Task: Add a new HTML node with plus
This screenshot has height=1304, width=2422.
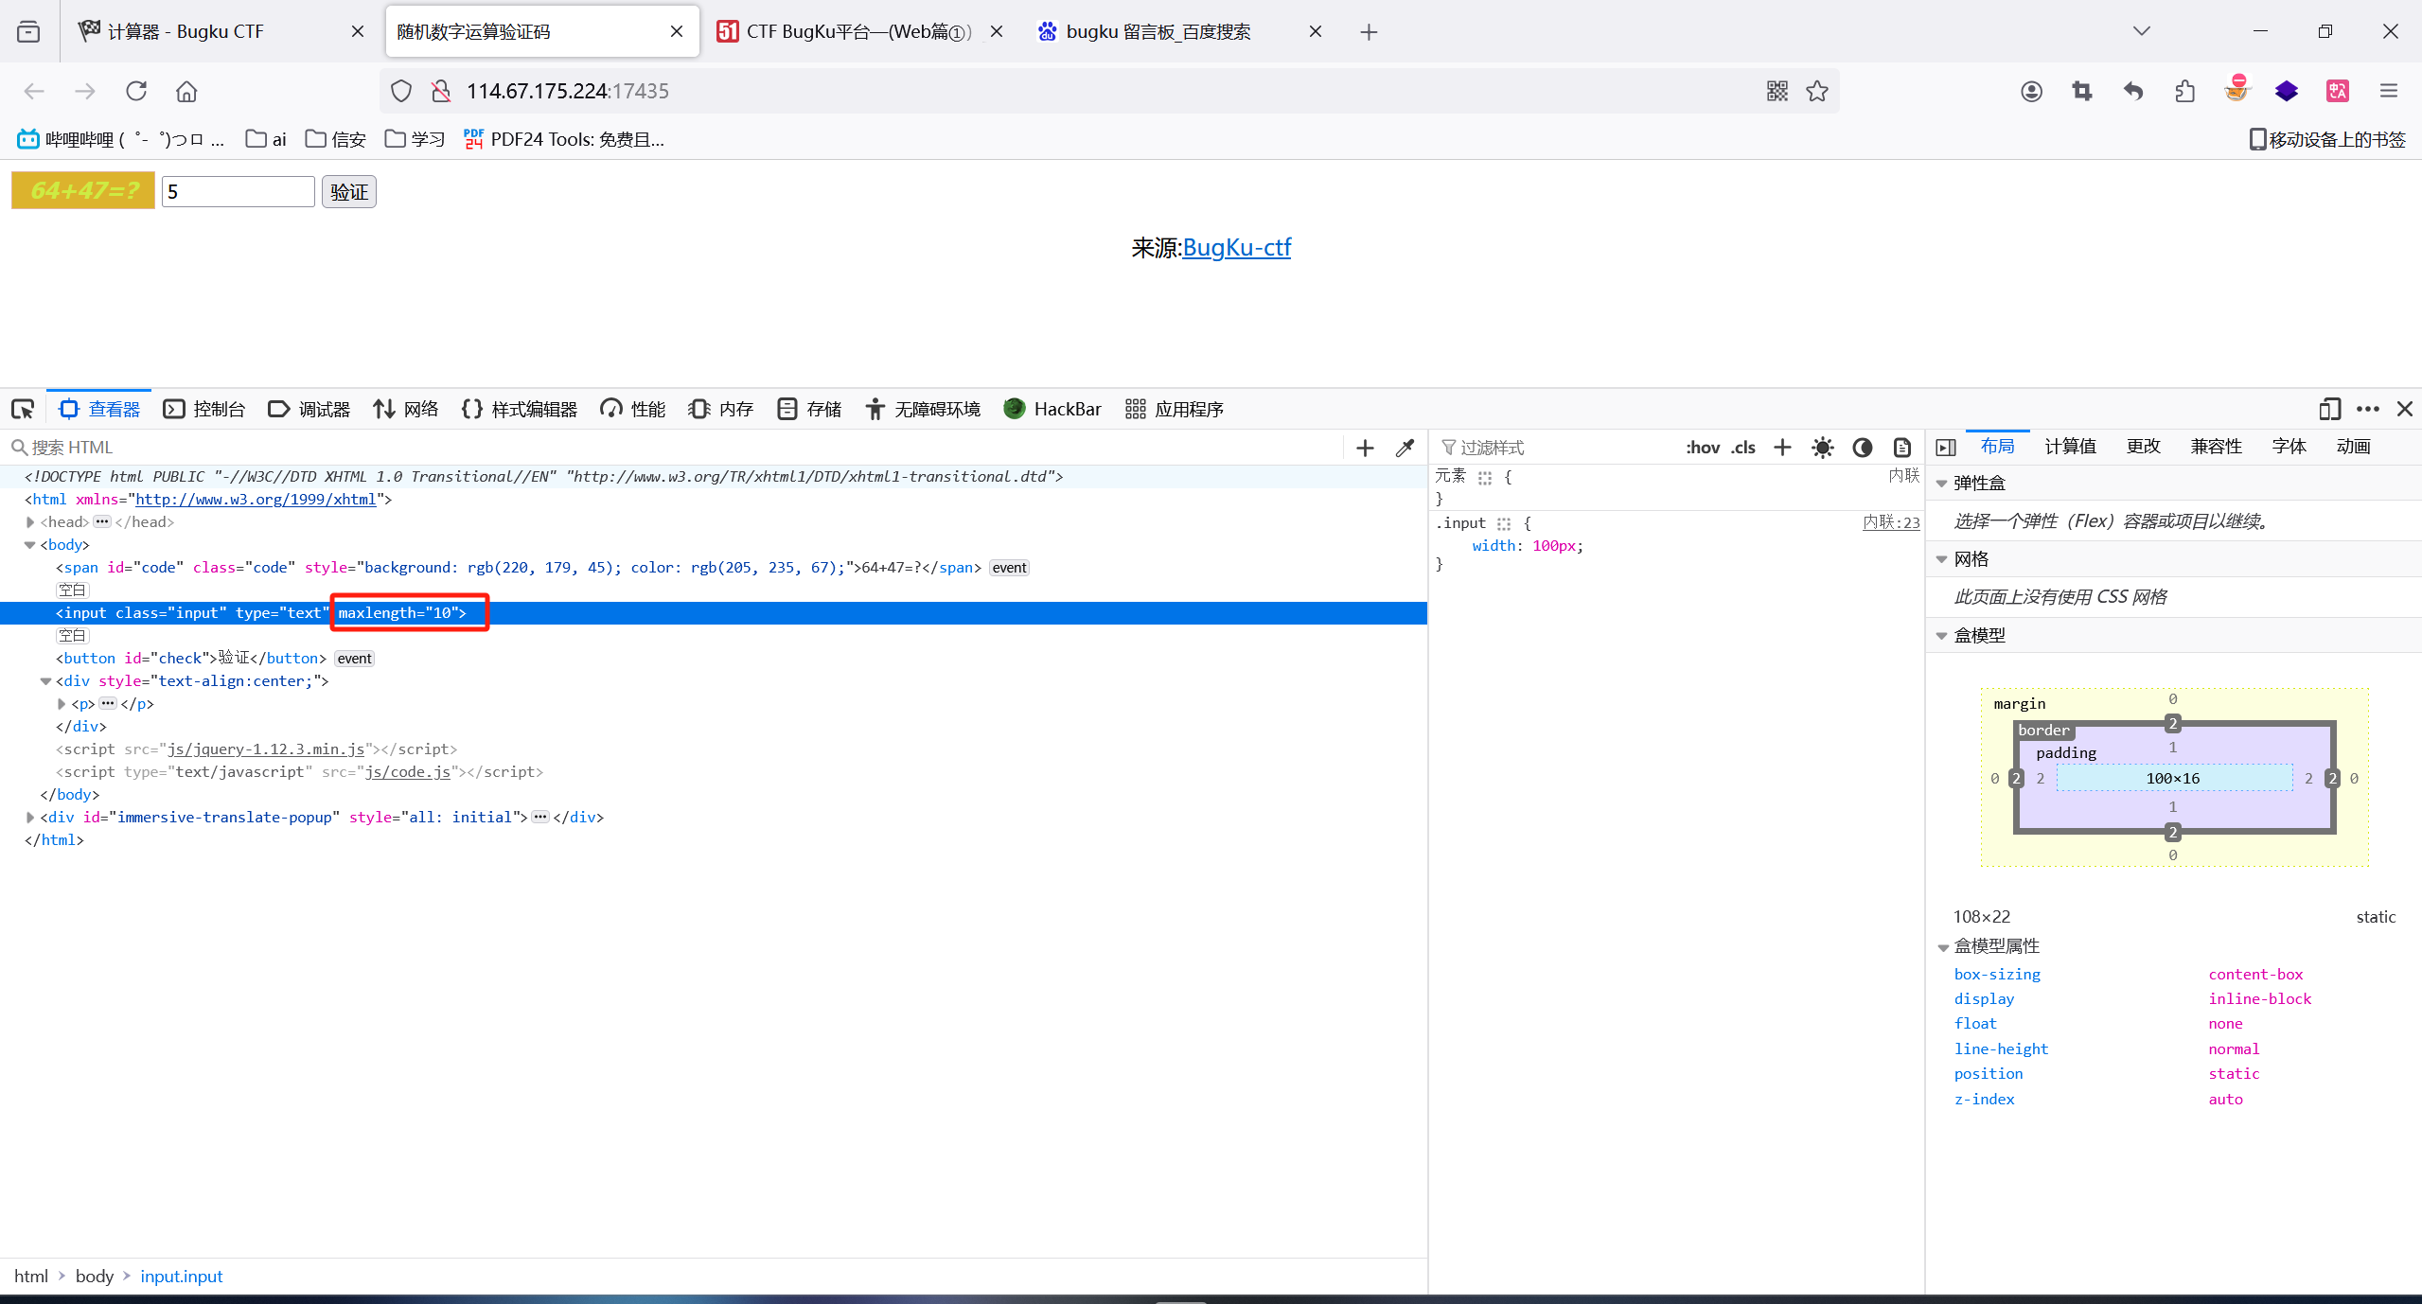Action: coord(1365,448)
